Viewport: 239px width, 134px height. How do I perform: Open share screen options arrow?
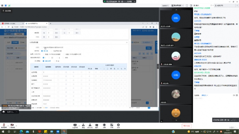tap(79, 126)
